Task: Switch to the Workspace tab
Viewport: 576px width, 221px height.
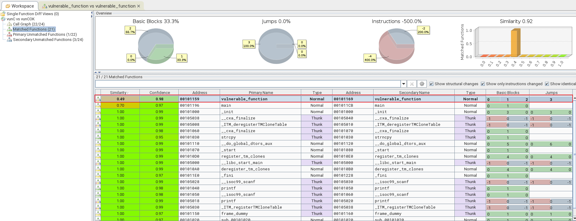Action: [x=19, y=6]
